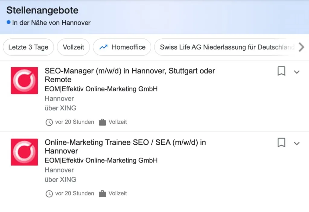The width and height of the screenshot is (309, 212).
Task: Click Vollzeit label in SEO-Manager listing
Action: pos(118,122)
